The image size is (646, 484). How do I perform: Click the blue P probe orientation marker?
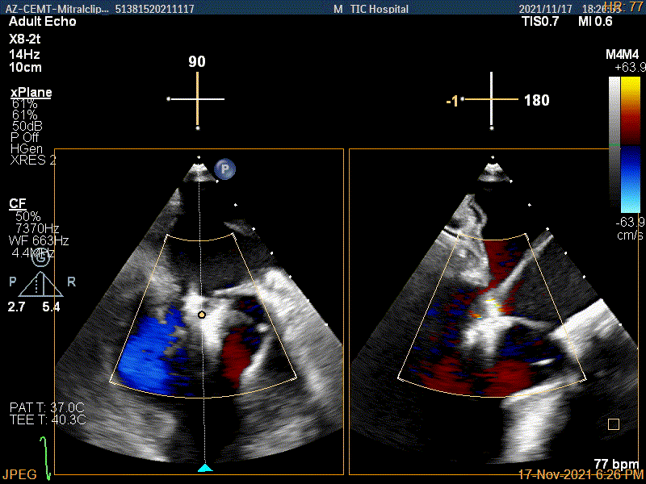click(x=225, y=169)
